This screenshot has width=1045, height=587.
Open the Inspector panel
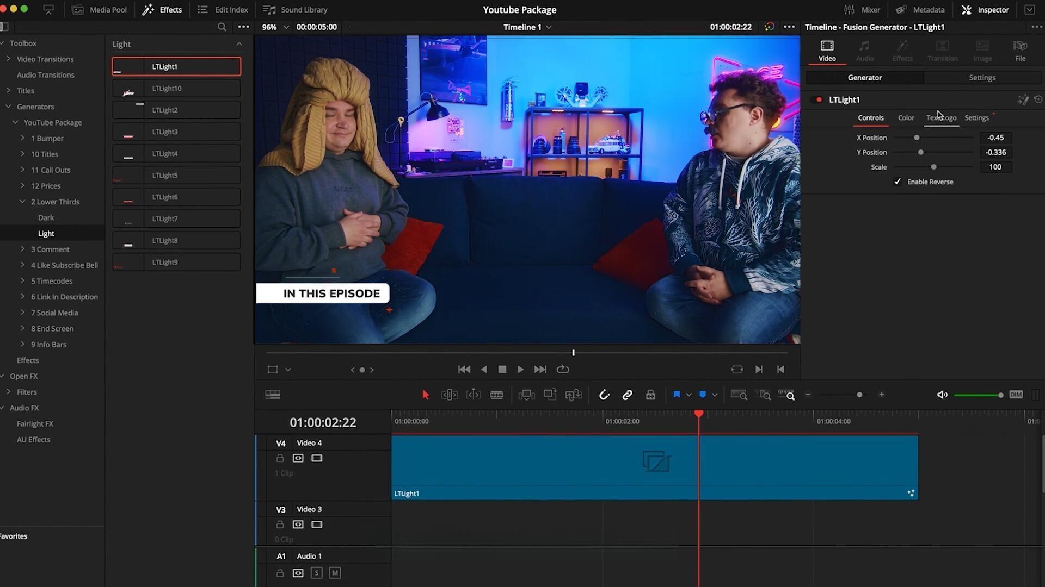[x=985, y=9]
